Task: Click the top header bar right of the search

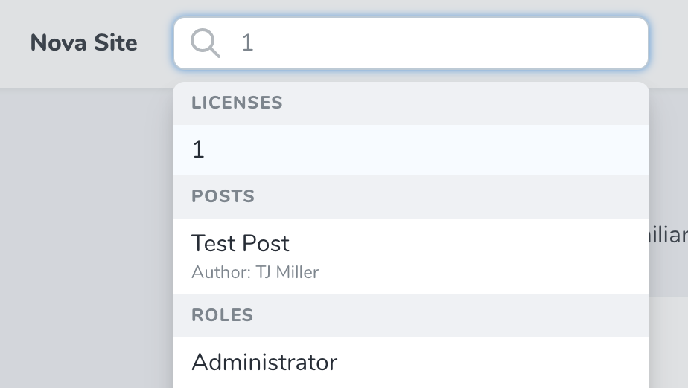Action: pyautogui.click(x=668, y=43)
